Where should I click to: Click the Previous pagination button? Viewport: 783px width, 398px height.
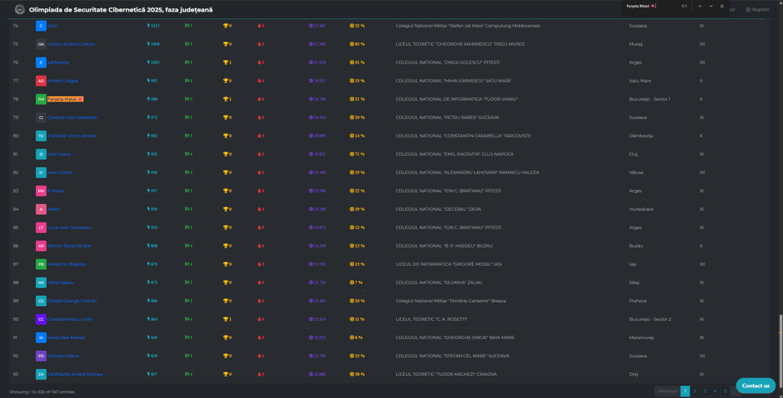coord(668,390)
